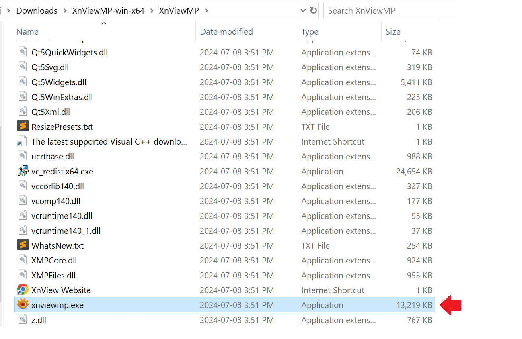Select the Qt5Svg.dll file name
This screenshot has height=339, width=522.
[x=50, y=67]
